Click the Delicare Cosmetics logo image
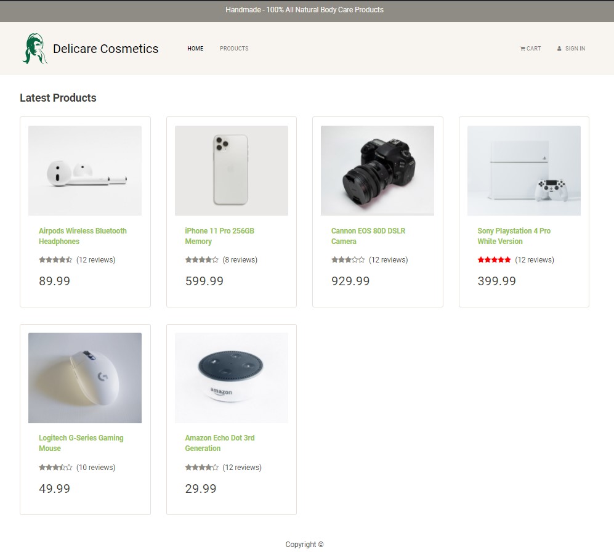The width and height of the screenshot is (614, 552). click(35, 49)
